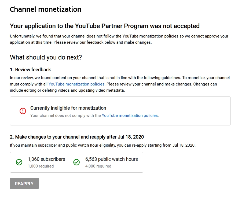
Task: Click the red alert icon for ineligible monetization
Action: pos(23,111)
